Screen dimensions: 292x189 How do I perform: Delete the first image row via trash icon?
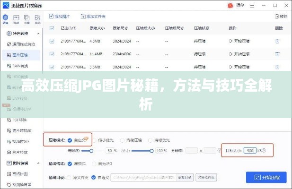click(x=277, y=41)
